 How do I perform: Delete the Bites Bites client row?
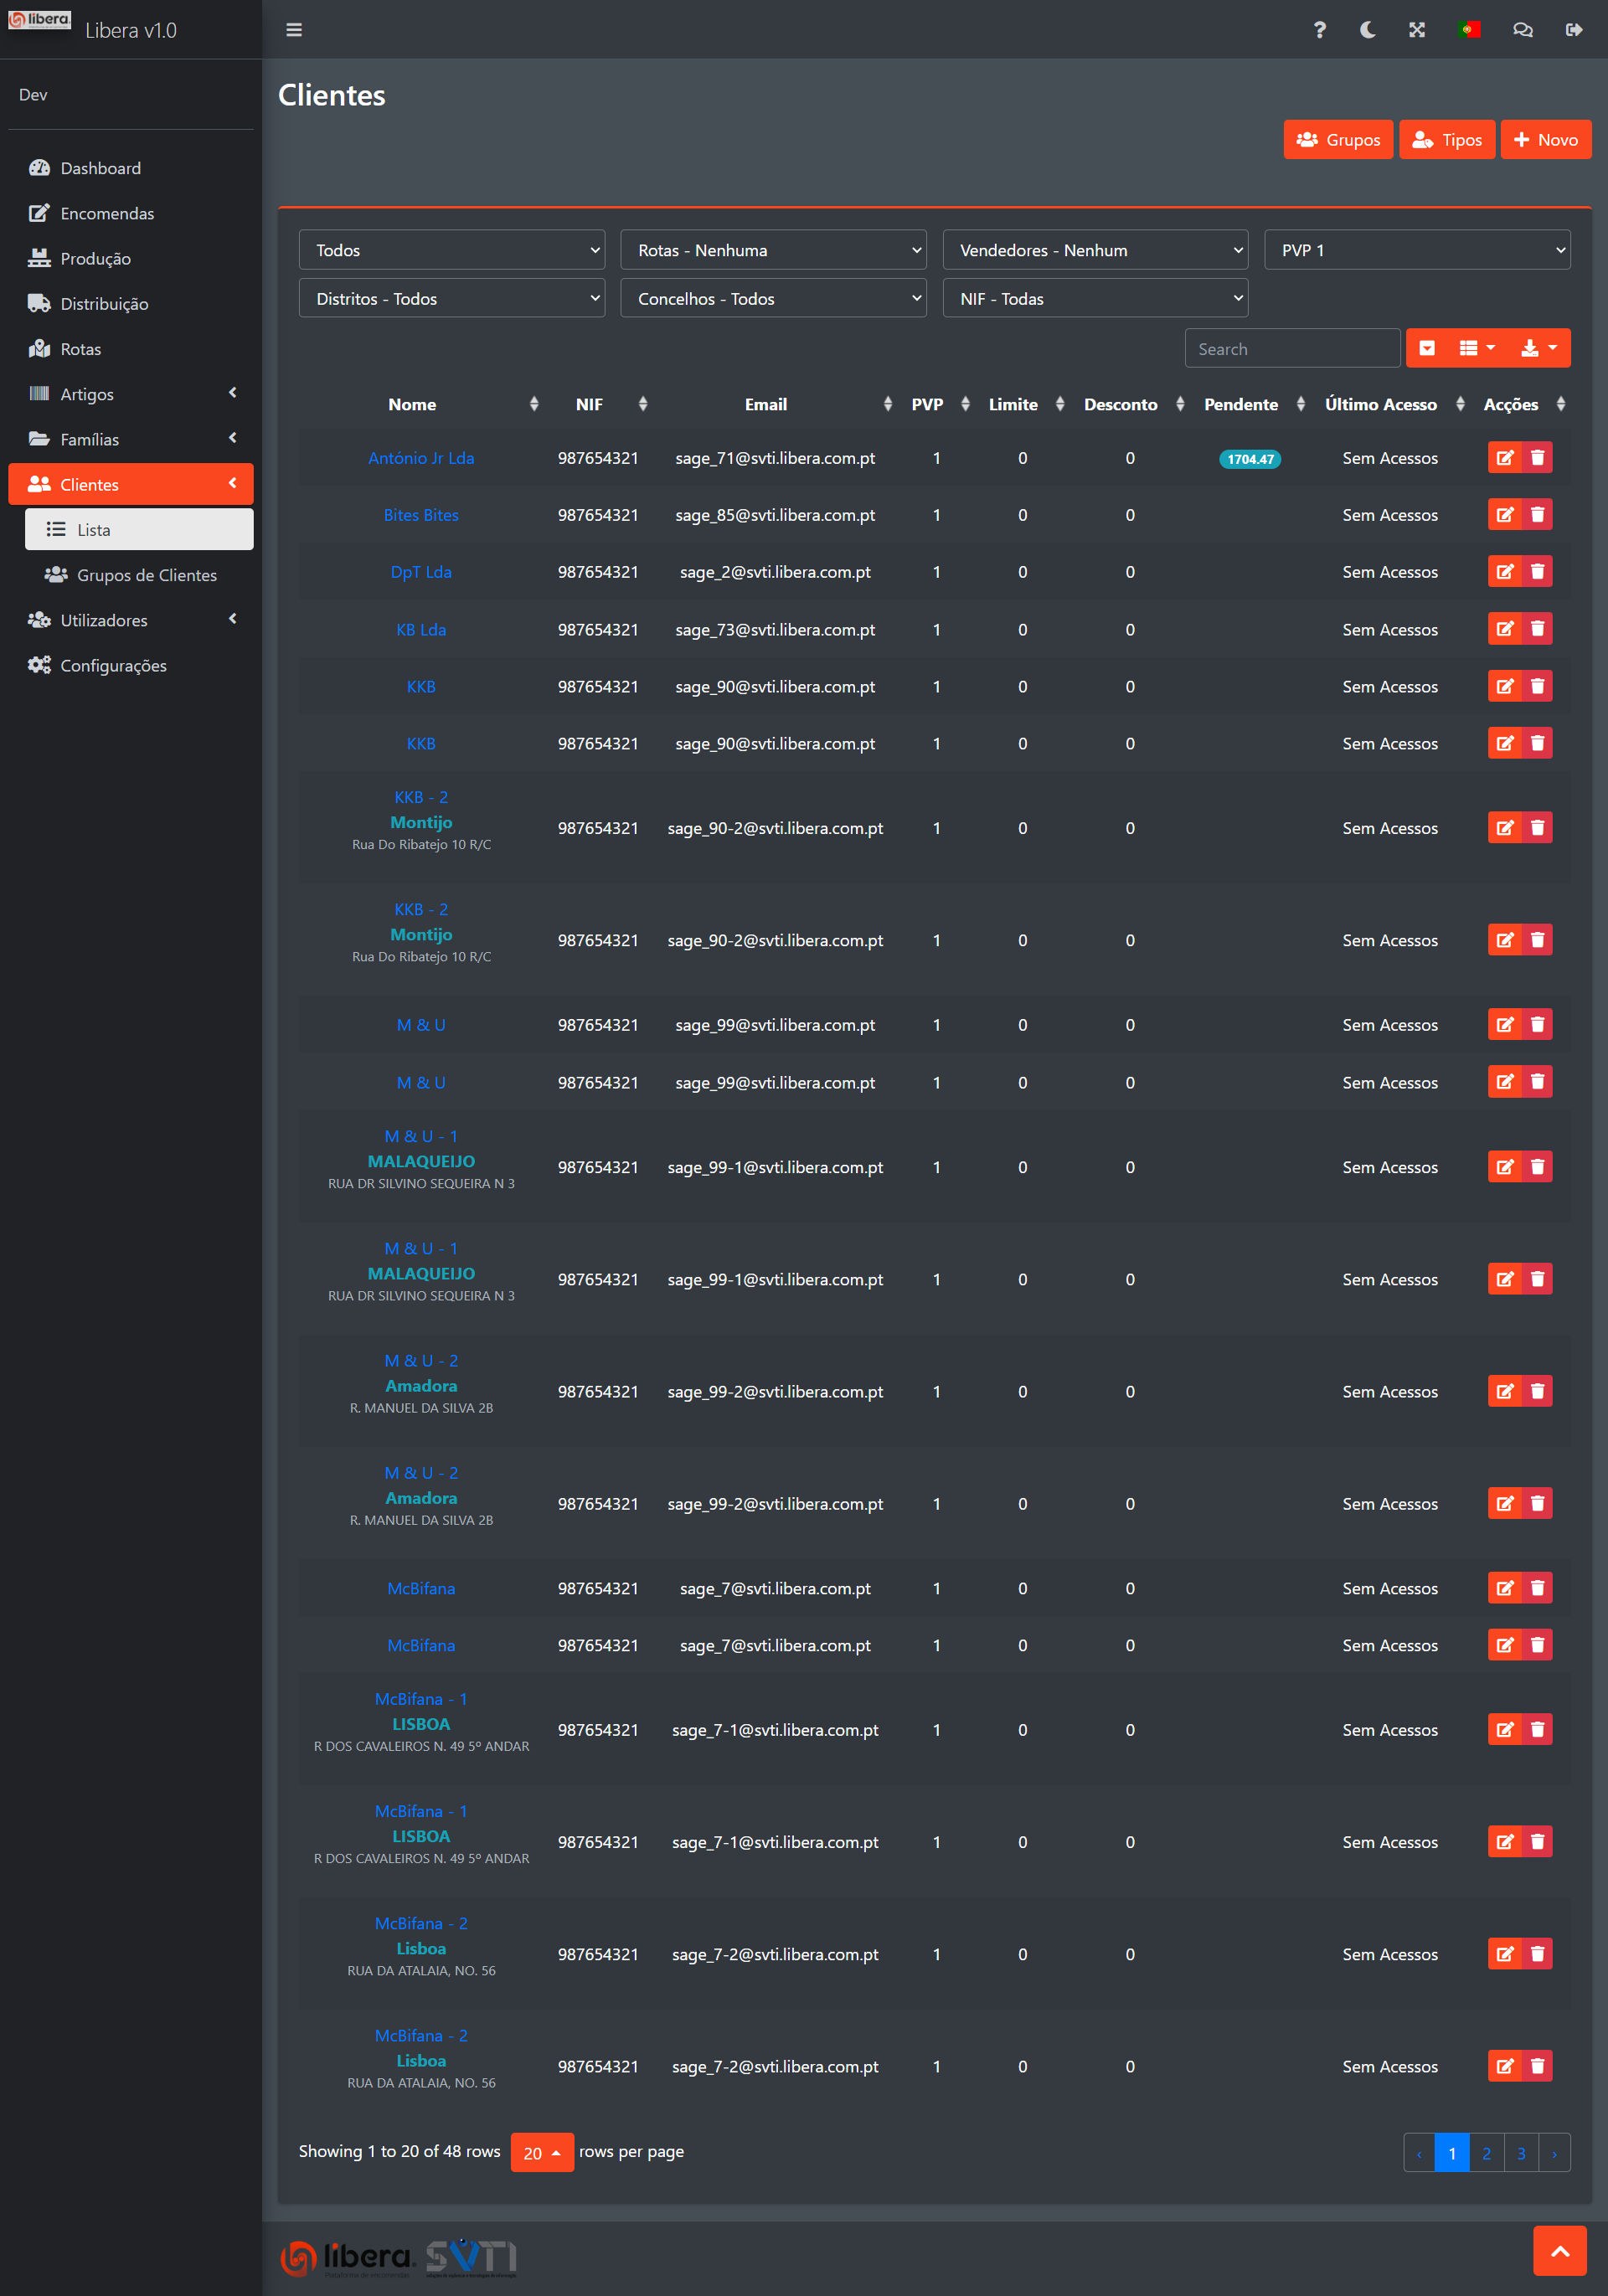(1537, 515)
